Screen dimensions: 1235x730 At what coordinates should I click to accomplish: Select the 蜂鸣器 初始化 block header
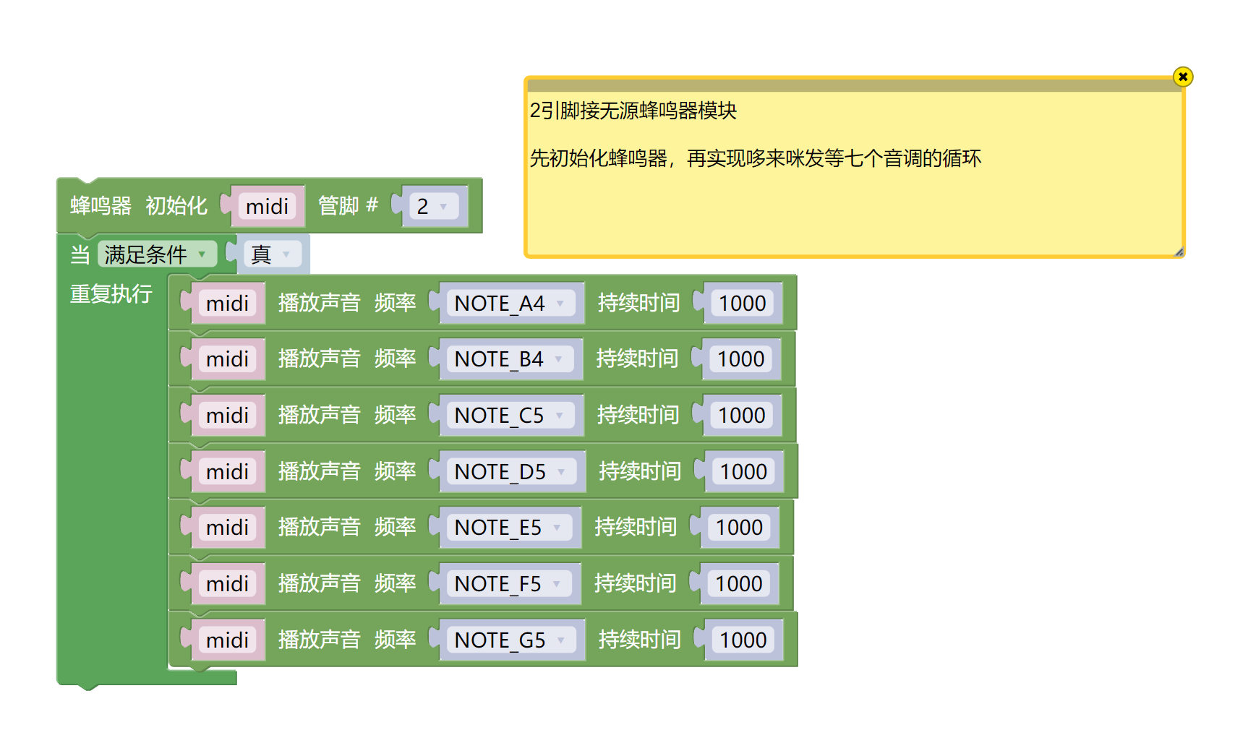(x=137, y=206)
